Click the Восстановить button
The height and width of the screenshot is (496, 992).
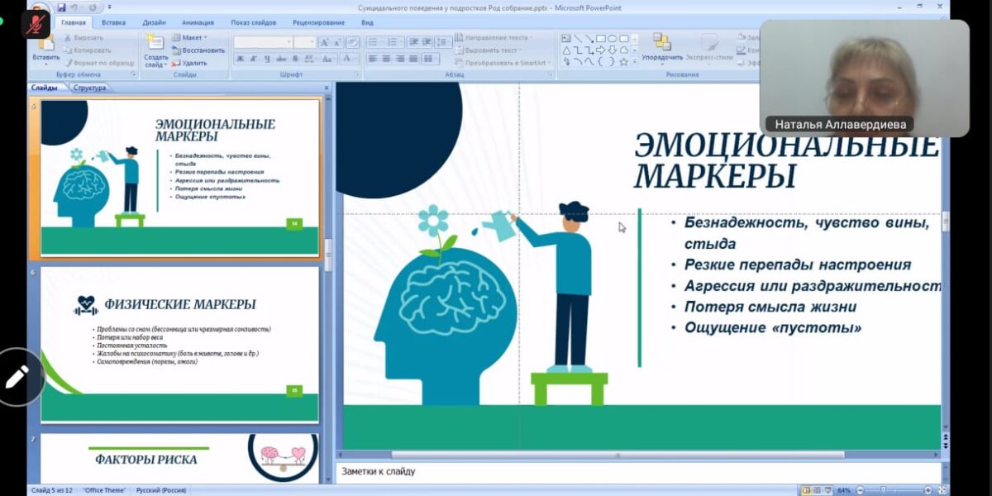(x=203, y=50)
